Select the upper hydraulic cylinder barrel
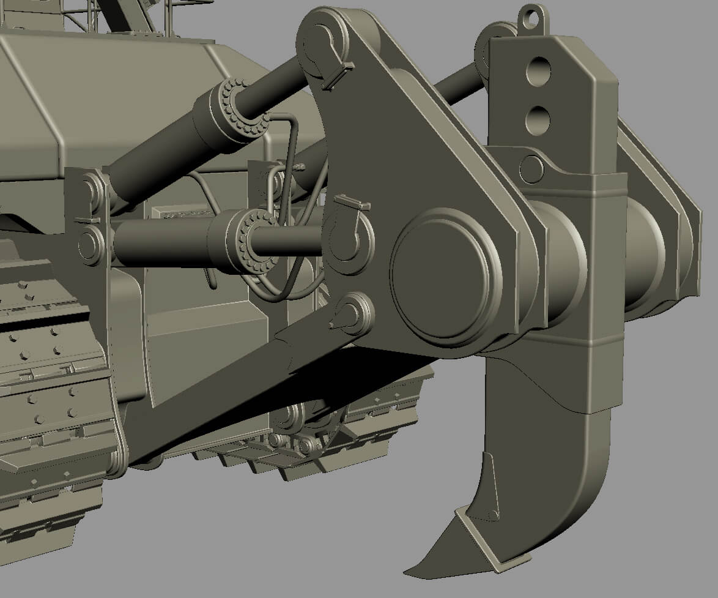718x598 pixels. [x=160, y=153]
